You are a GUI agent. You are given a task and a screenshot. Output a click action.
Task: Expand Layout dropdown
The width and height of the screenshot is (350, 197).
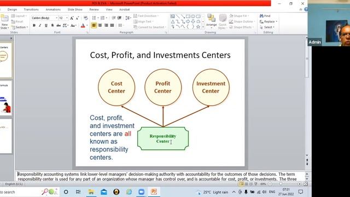click(x=19, y=16)
